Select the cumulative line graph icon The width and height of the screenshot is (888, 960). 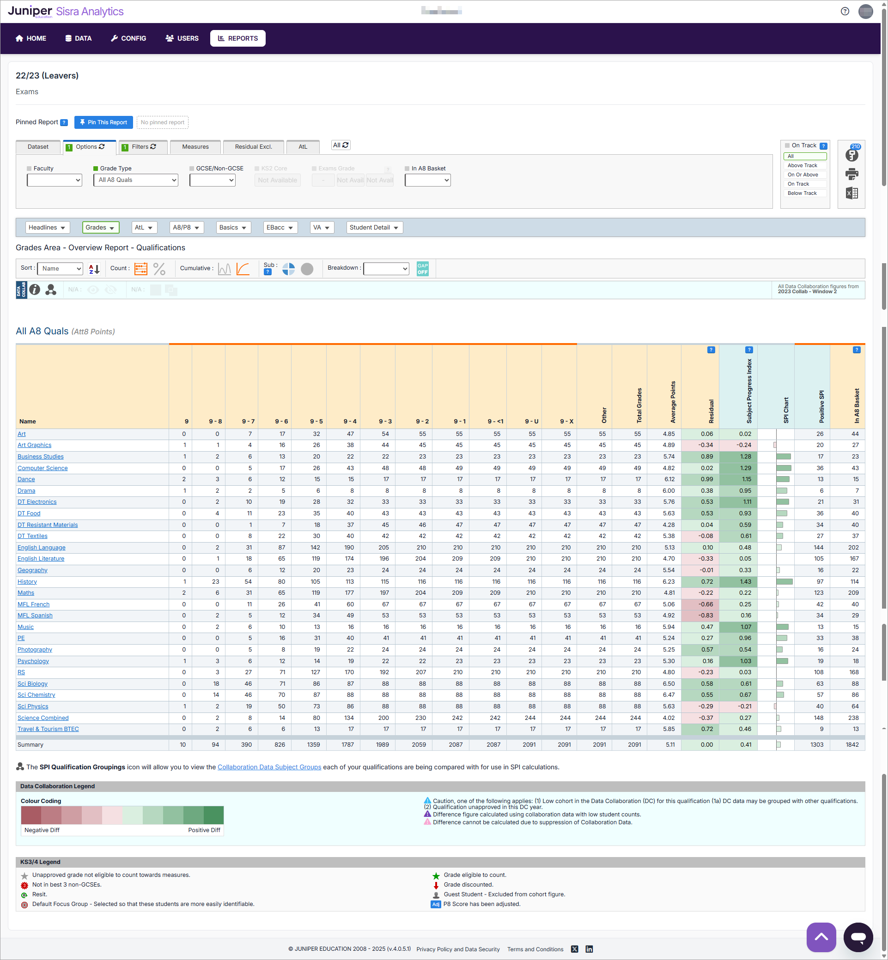point(243,268)
